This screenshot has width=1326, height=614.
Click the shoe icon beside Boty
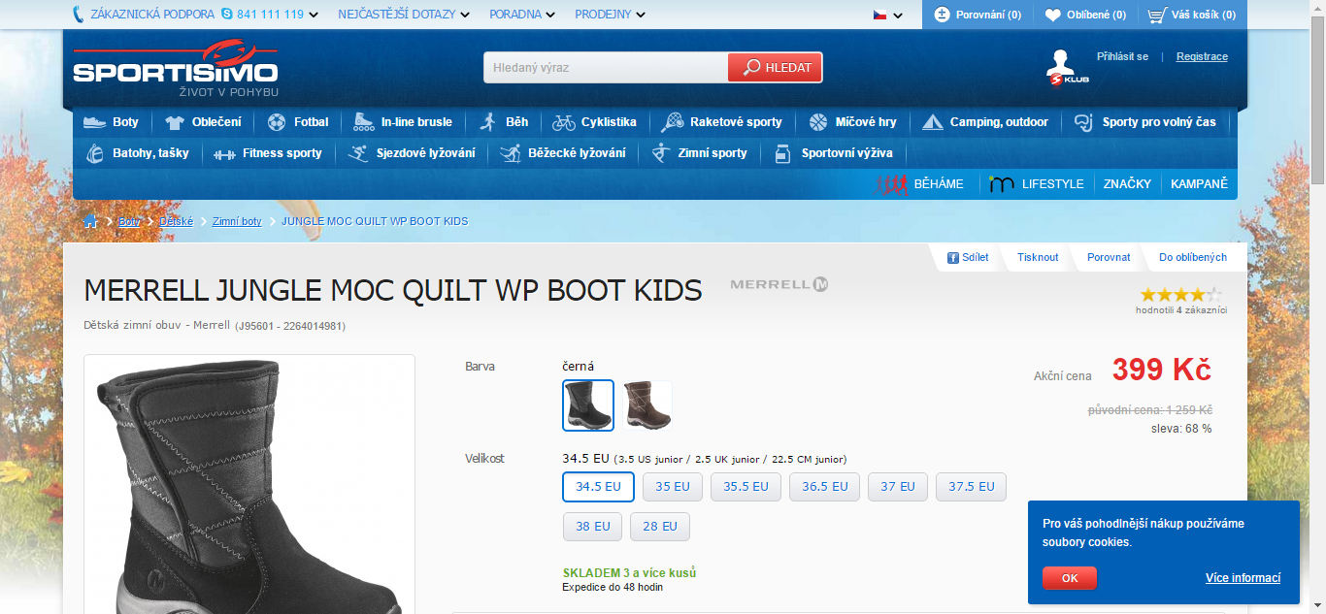94,122
